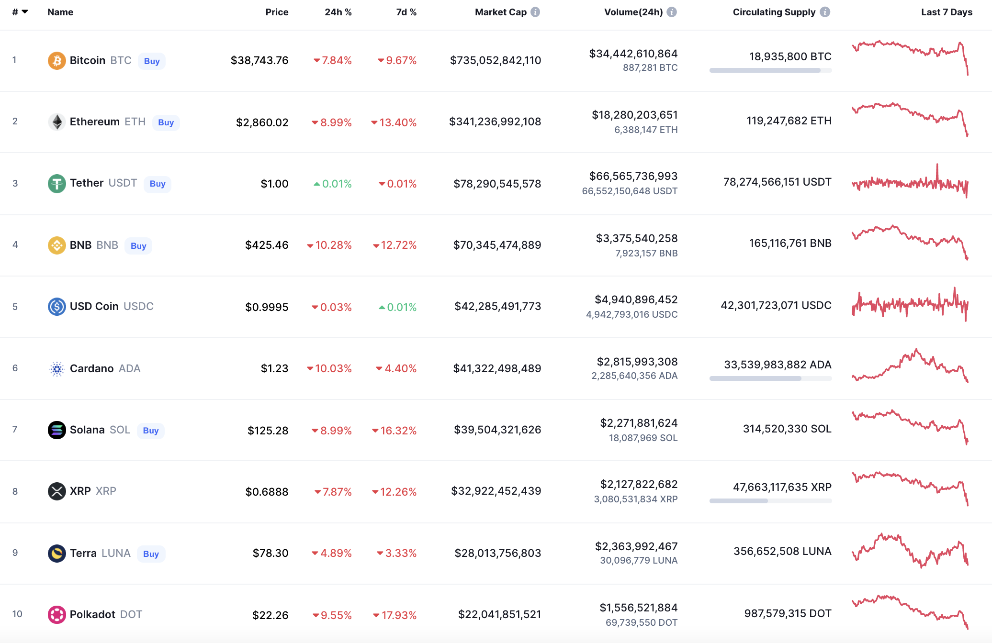Image resolution: width=992 pixels, height=643 pixels.
Task: Click the Market Cap info icon
Action: click(x=535, y=12)
